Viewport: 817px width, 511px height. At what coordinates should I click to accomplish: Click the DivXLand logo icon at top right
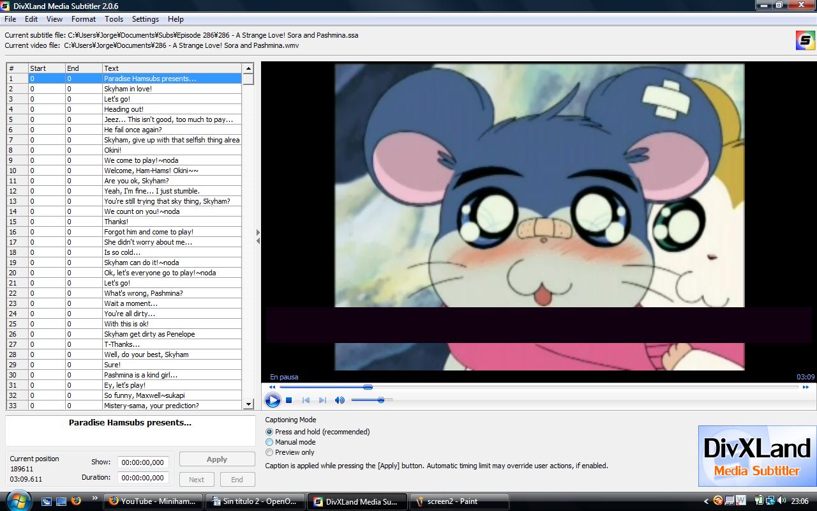(x=805, y=40)
